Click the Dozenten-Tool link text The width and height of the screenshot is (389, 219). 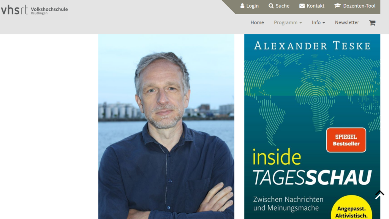tap(359, 6)
